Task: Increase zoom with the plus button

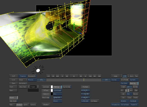Action: tap(128, 76)
